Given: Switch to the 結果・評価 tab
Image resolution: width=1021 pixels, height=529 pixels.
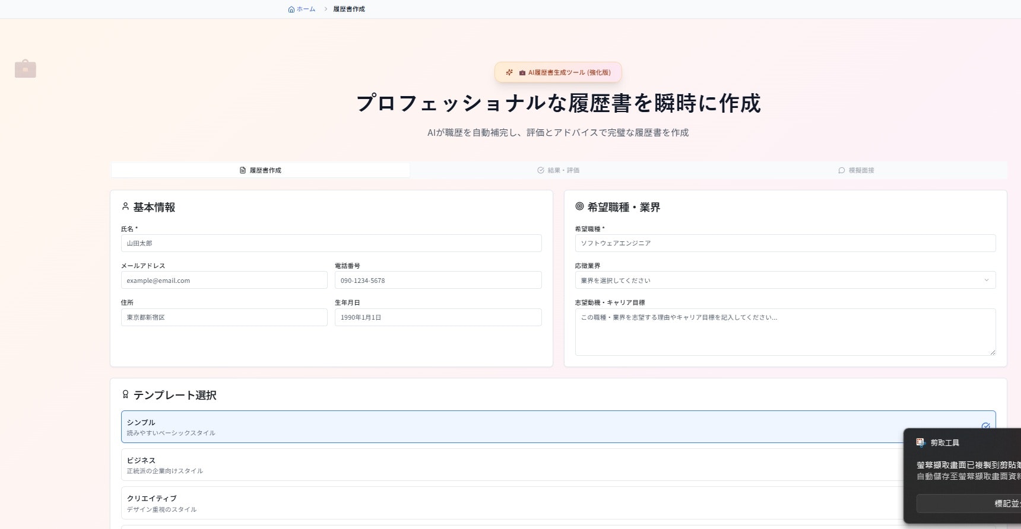Looking at the screenshot, I should [x=558, y=170].
